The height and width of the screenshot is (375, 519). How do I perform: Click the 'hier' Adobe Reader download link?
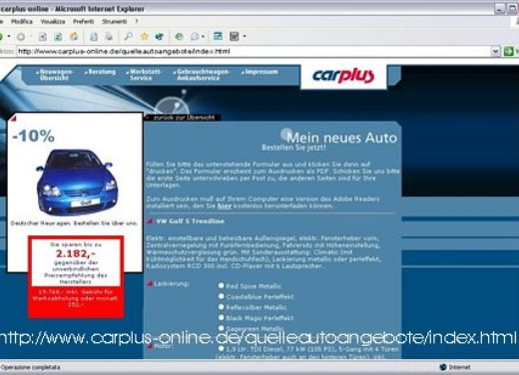[225, 205]
